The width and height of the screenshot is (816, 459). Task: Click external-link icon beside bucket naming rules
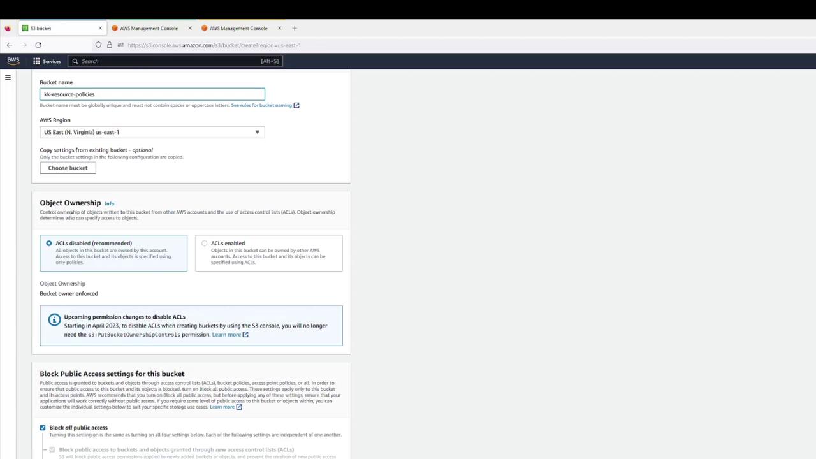296,105
